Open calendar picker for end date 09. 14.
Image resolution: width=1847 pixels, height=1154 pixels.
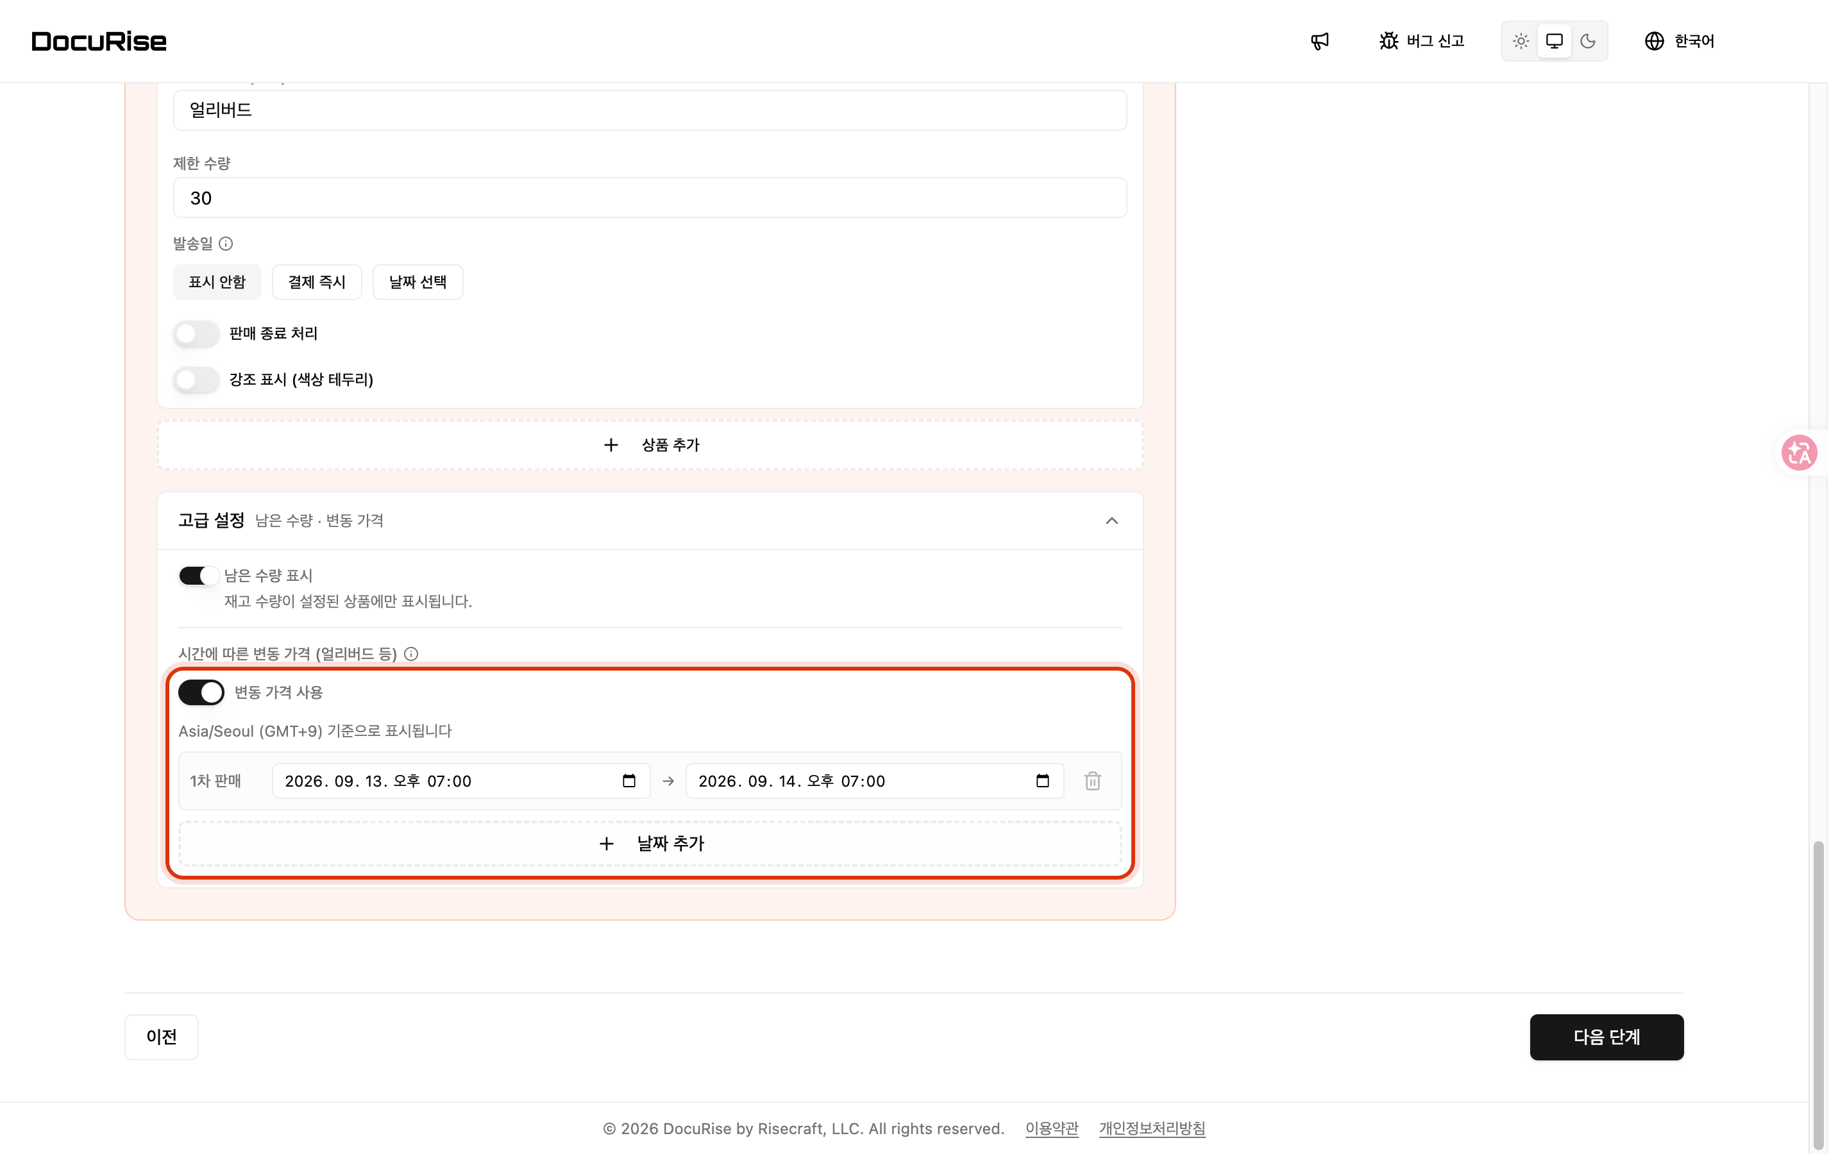tap(1043, 781)
